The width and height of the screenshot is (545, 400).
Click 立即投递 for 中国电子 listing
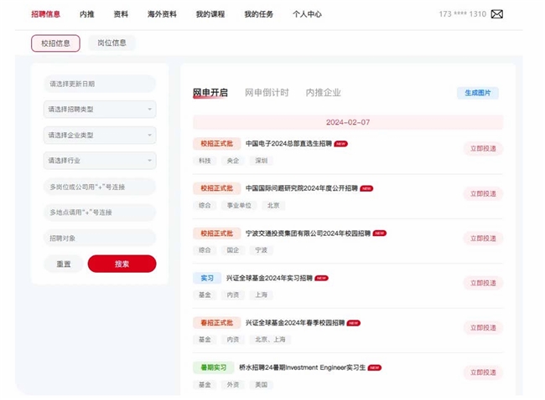coord(483,149)
